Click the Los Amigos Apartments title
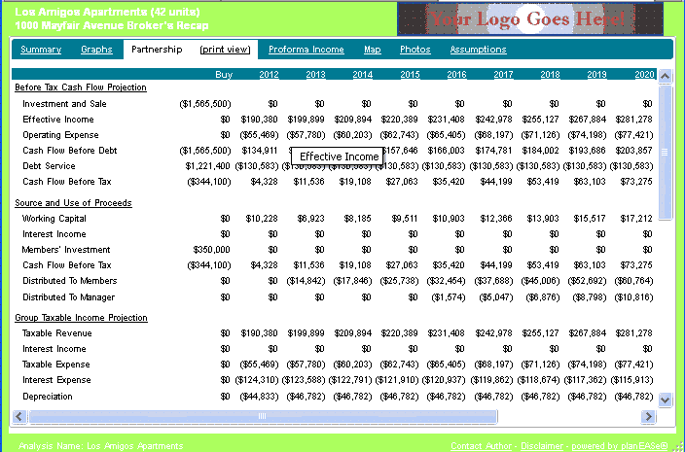The height and width of the screenshot is (452, 685). coord(107,12)
